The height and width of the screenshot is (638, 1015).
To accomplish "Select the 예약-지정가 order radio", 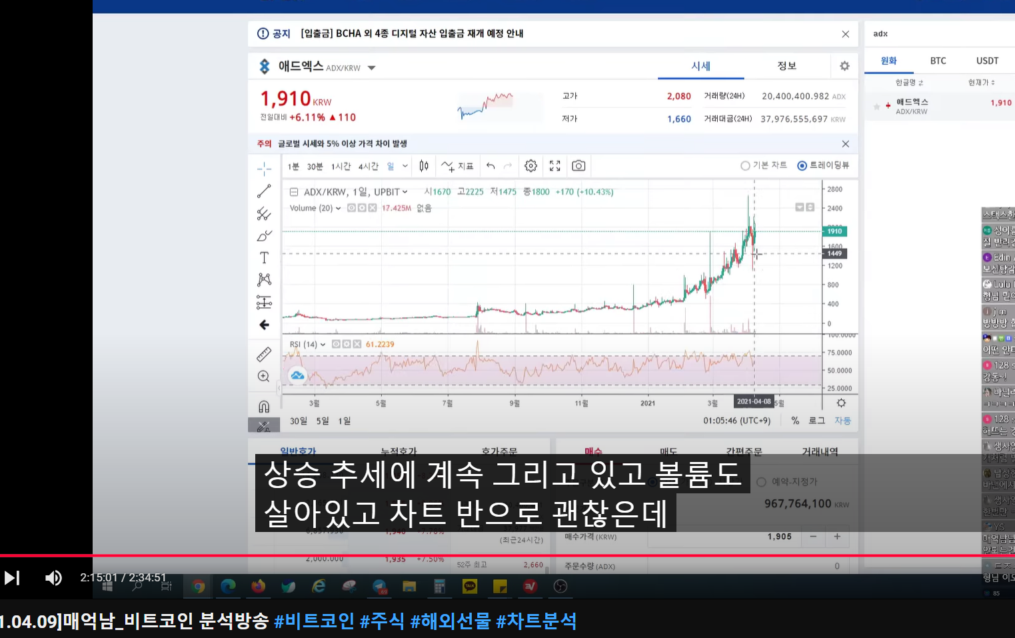I will [787, 481].
